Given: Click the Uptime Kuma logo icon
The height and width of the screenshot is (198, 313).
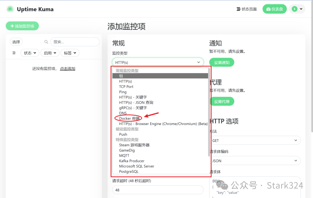Looking at the screenshot, I should (10, 9).
